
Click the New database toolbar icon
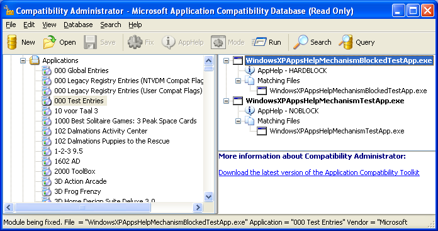pyautogui.click(x=12, y=42)
